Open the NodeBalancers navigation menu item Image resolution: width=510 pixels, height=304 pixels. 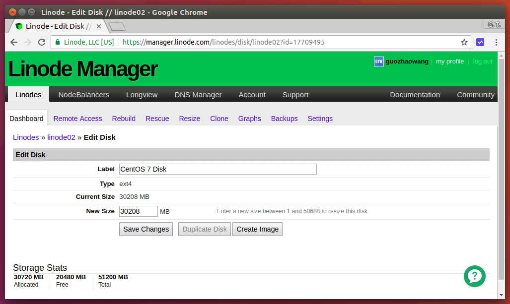click(83, 95)
